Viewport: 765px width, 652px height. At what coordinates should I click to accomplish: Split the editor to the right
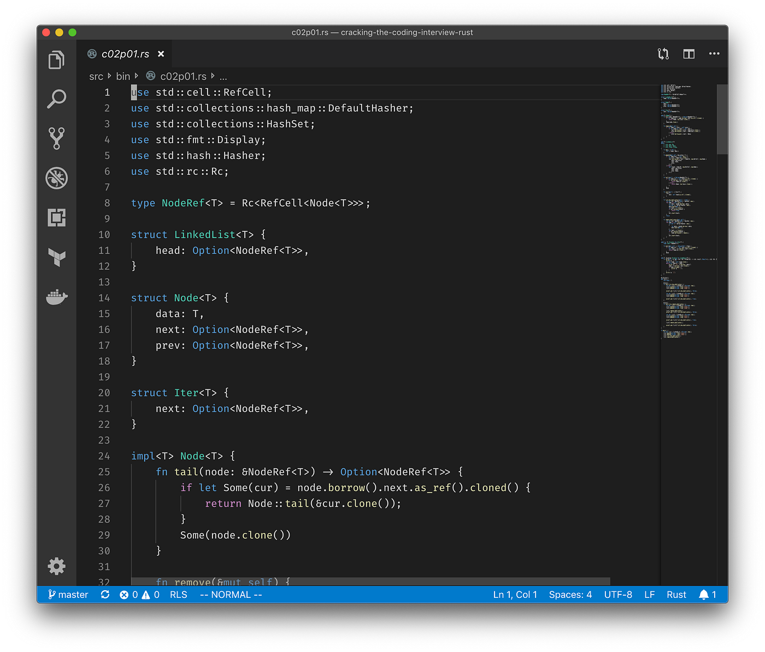(688, 54)
